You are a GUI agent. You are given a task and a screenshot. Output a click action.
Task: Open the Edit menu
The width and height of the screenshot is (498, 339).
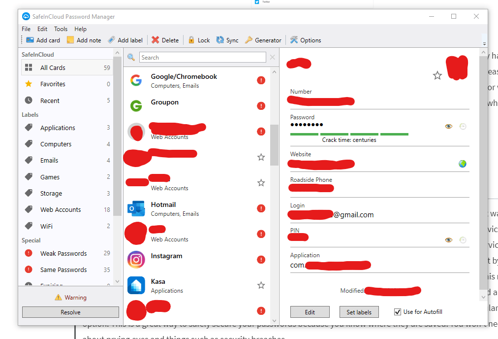pos(42,29)
